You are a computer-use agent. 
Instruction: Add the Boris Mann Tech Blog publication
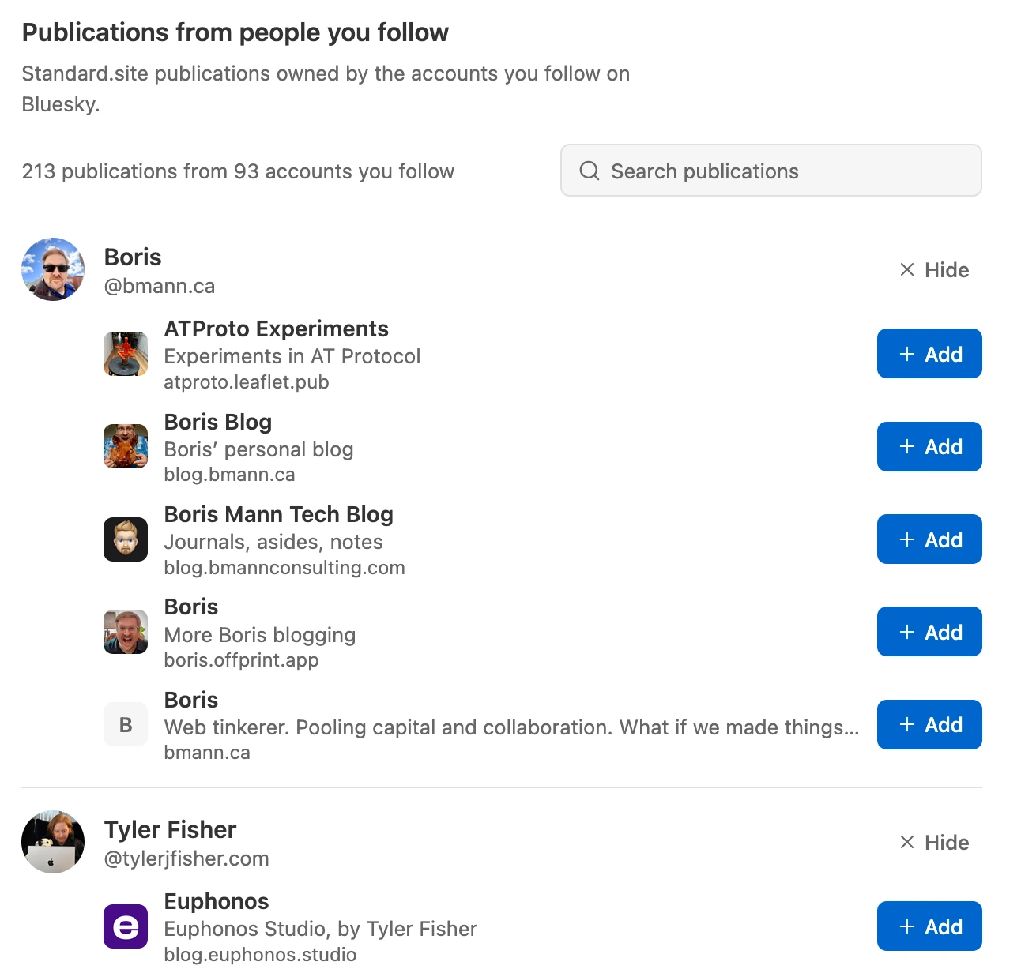click(x=929, y=539)
